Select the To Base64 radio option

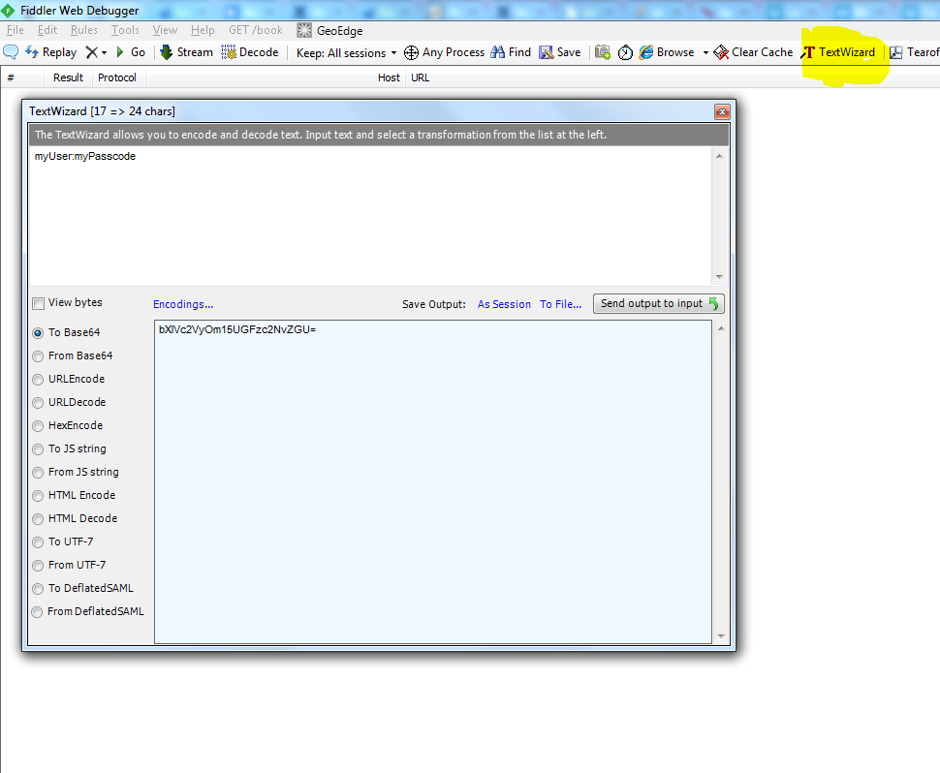[x=38, y=332]
